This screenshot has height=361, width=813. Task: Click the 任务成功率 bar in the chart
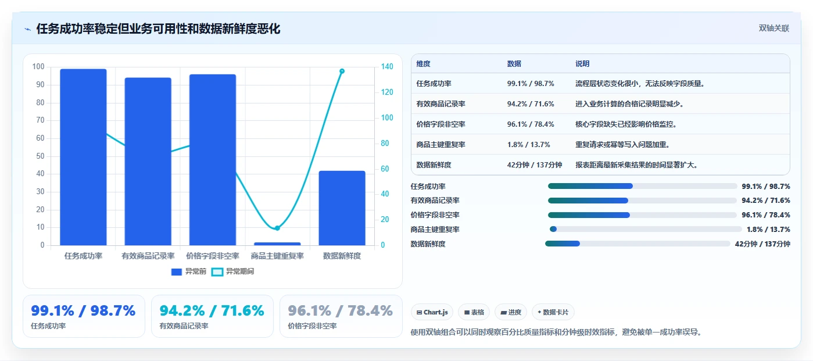point(83,157)
